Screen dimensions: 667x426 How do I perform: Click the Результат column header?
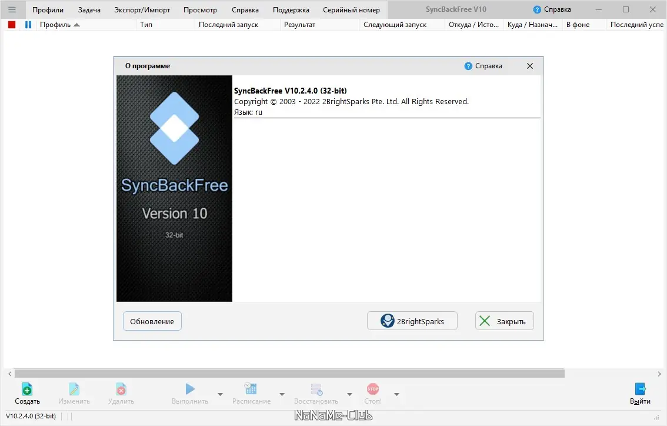click(320, 25)
